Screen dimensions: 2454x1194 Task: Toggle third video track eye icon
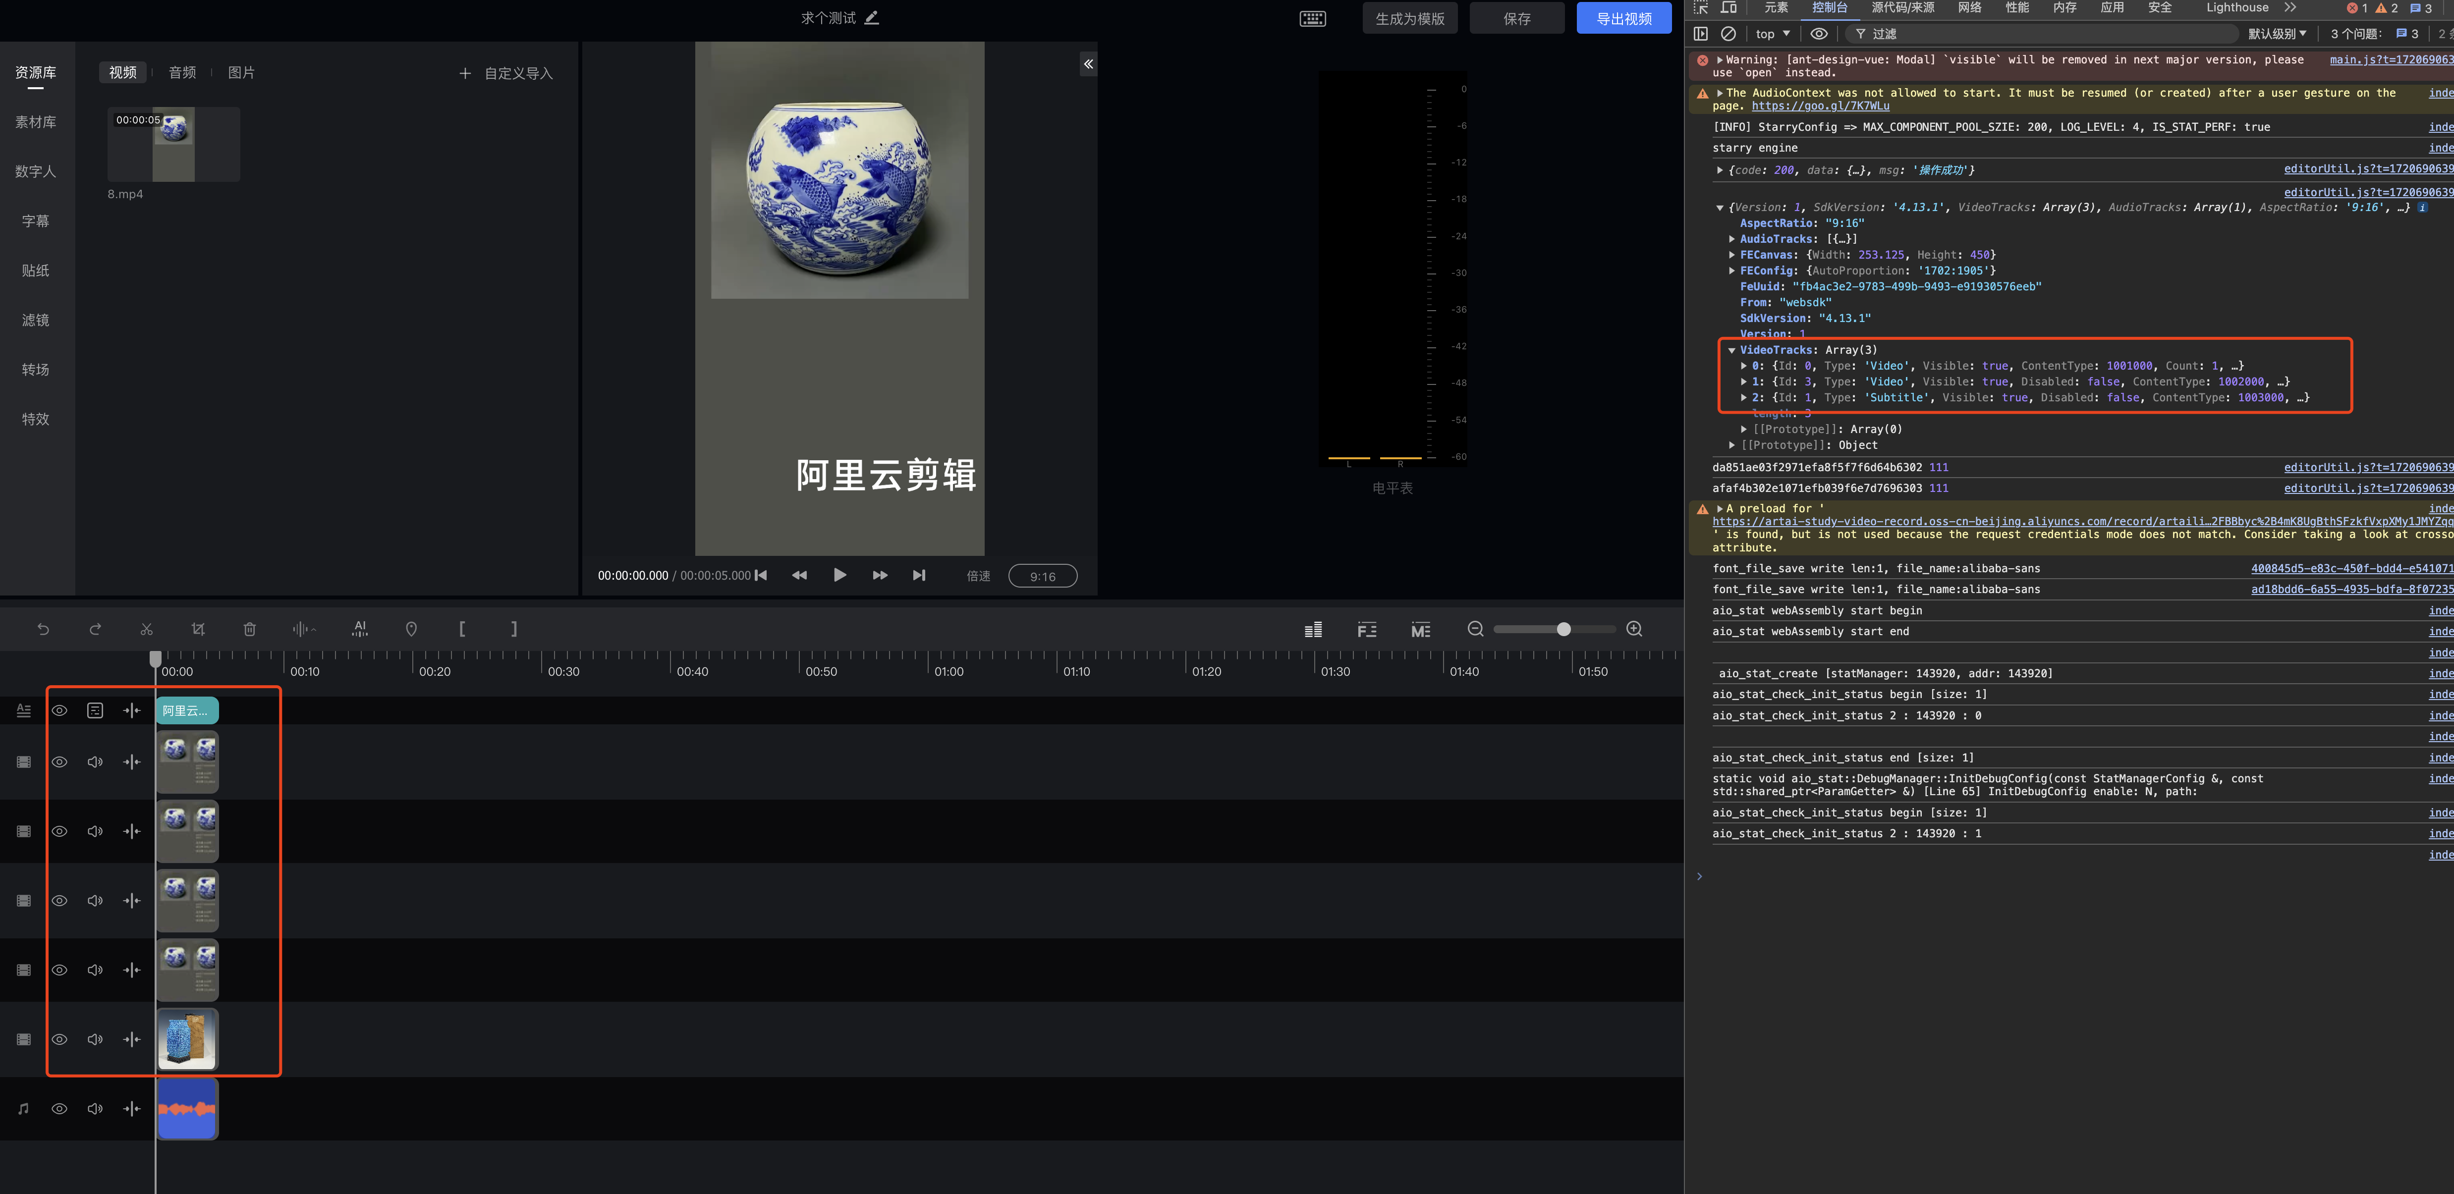click(59, 901)
